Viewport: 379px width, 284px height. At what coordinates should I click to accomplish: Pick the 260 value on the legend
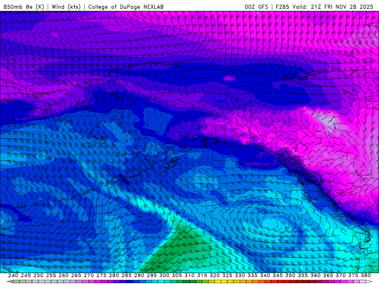pos(63,275)
